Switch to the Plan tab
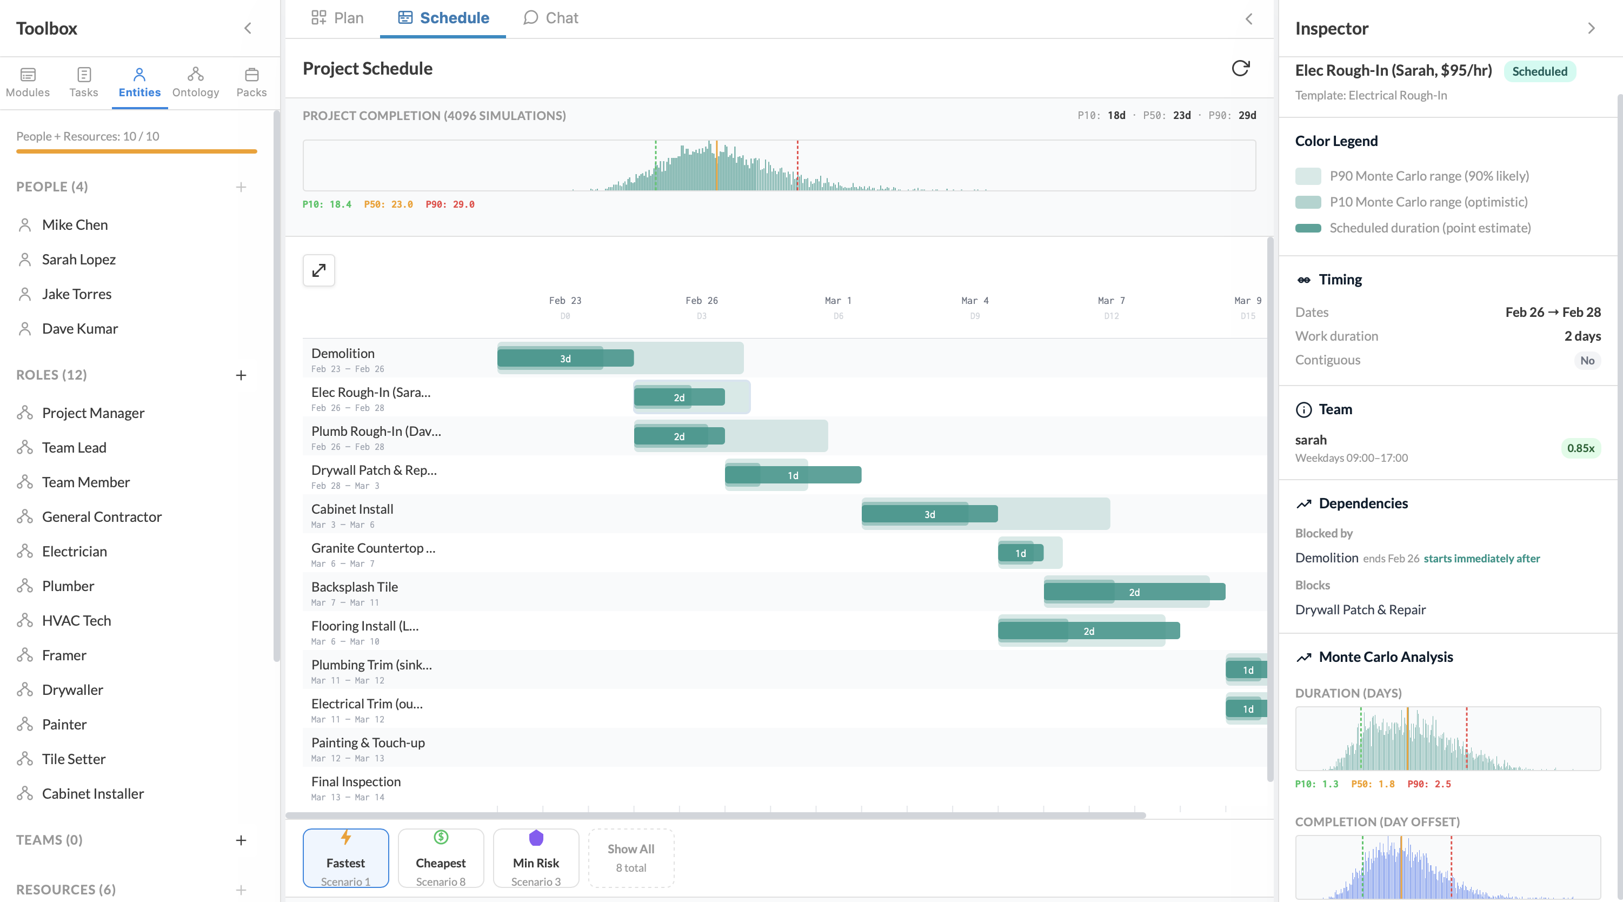The height and width of the screenshot is (902, 1623). (x=338, y=18)
